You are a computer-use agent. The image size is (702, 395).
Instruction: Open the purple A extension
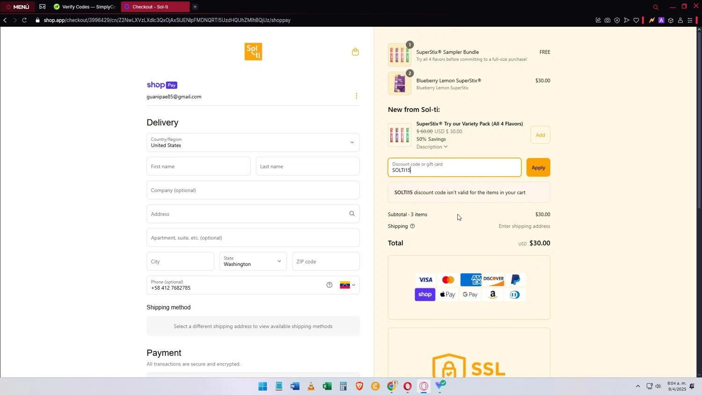click(x=661, y=20)
